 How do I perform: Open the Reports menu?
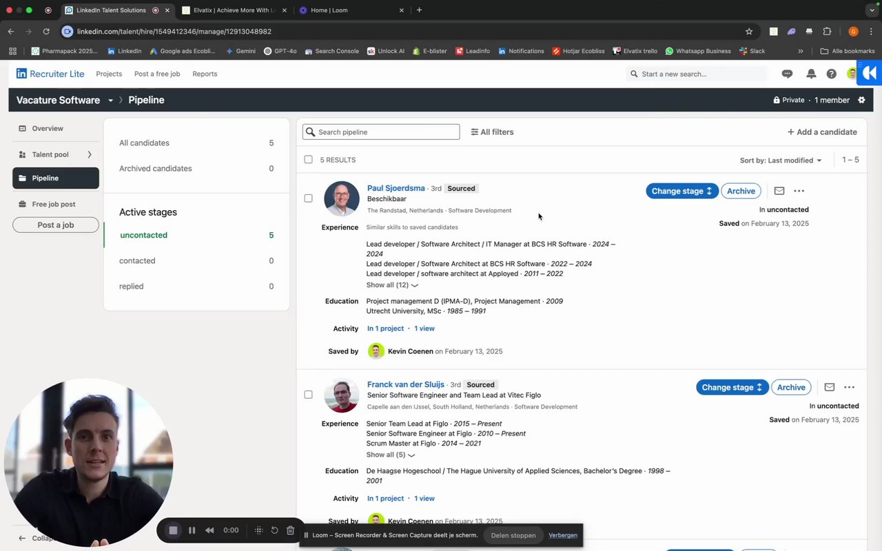tap(205, 74)
